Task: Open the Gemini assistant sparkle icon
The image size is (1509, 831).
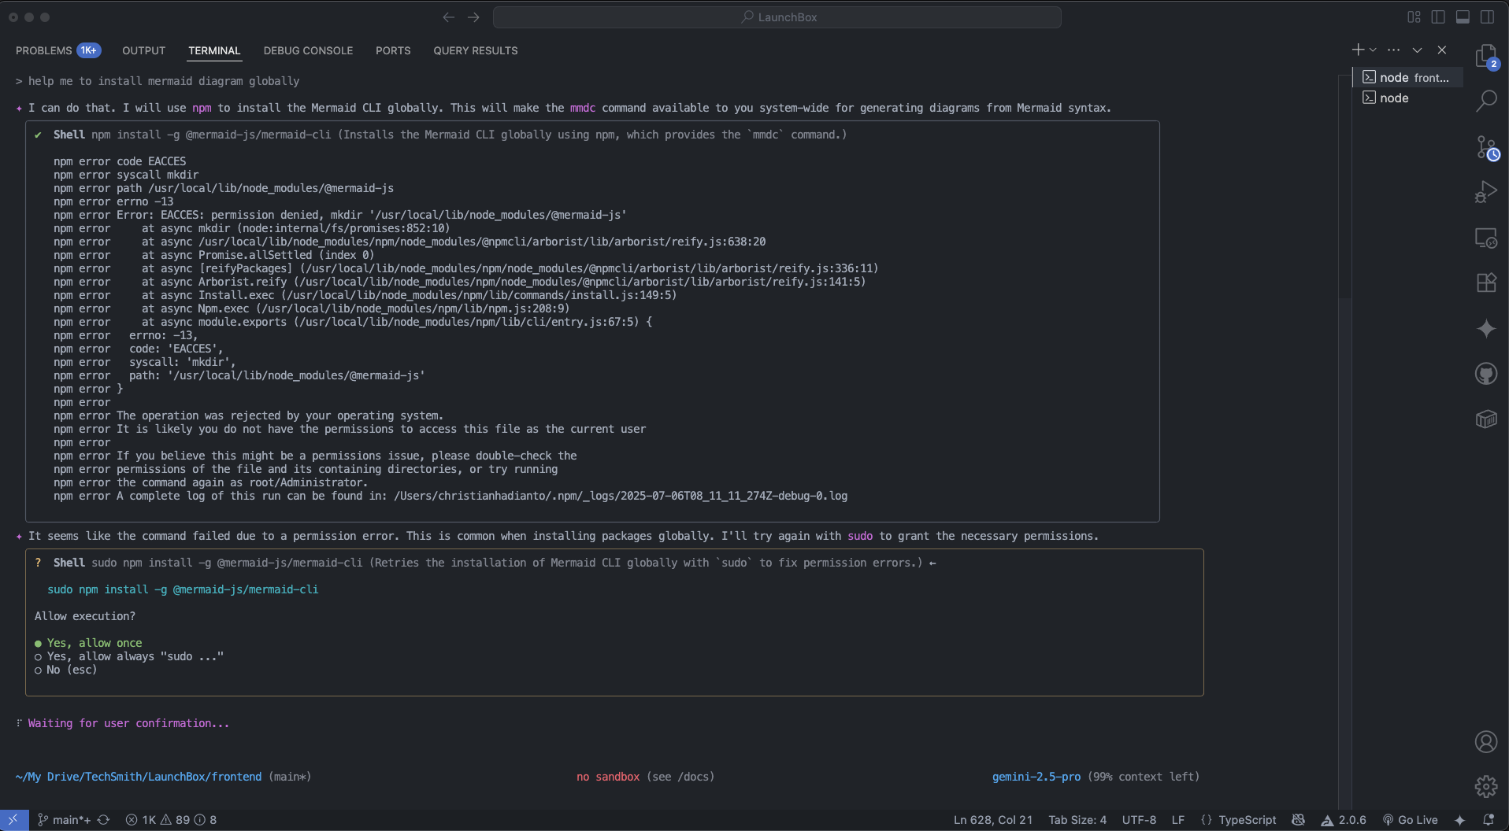Action: coord(1487,329)
